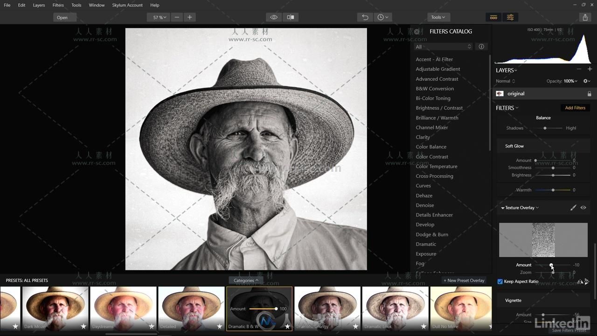Open the info icon in Filters Catalog
The width and height of the screenshot is (597, 336).
tap(481, 47)
